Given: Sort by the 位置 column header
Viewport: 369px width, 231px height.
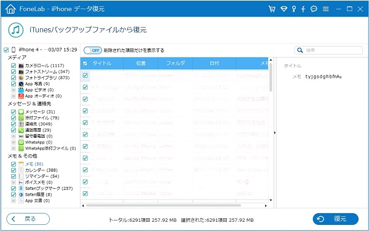Looking at the screenshot, I should point(141,63).
